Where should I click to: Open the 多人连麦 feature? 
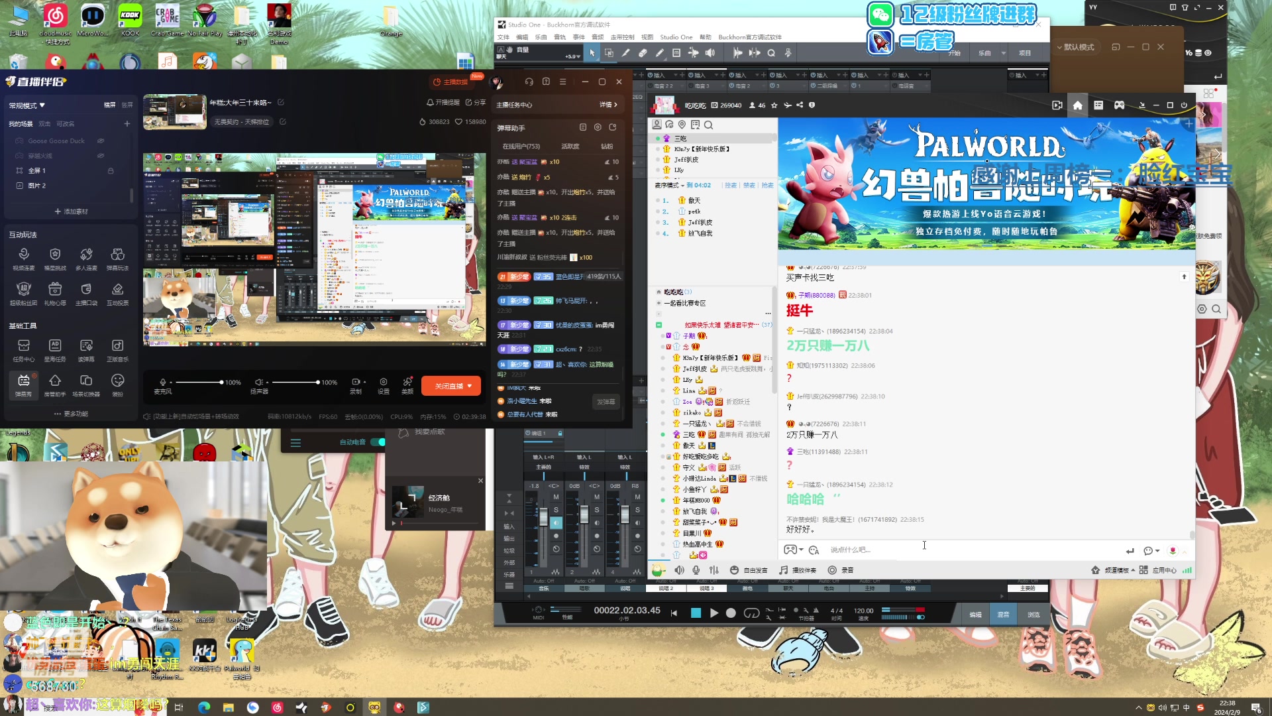[x=86, y=259]
